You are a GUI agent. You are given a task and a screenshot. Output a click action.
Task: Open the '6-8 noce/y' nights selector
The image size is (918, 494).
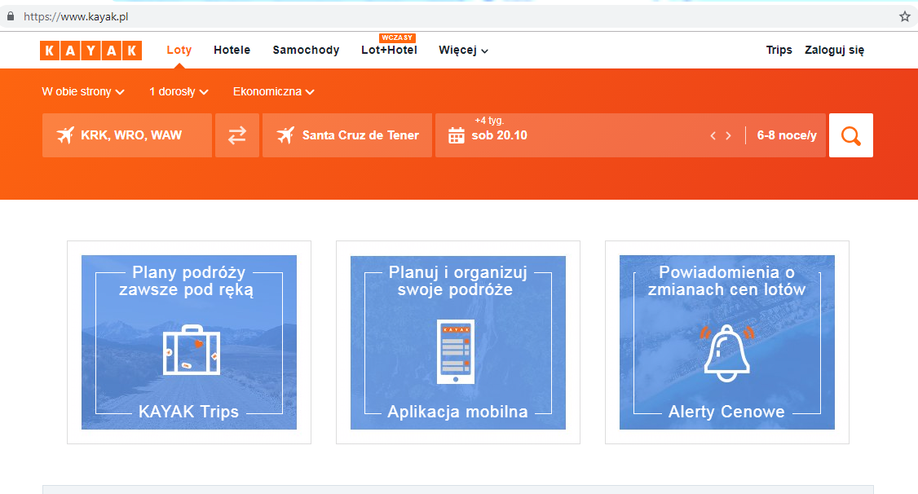pos(786,135)
